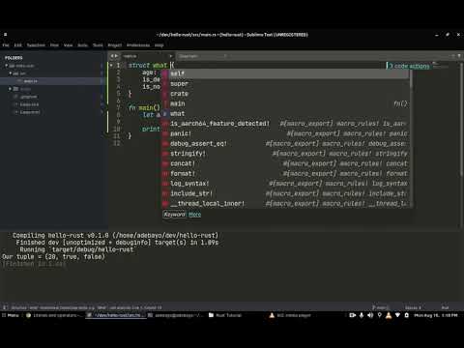
Task: Click the struct icon beside 'what'
Action: point(165,114)
